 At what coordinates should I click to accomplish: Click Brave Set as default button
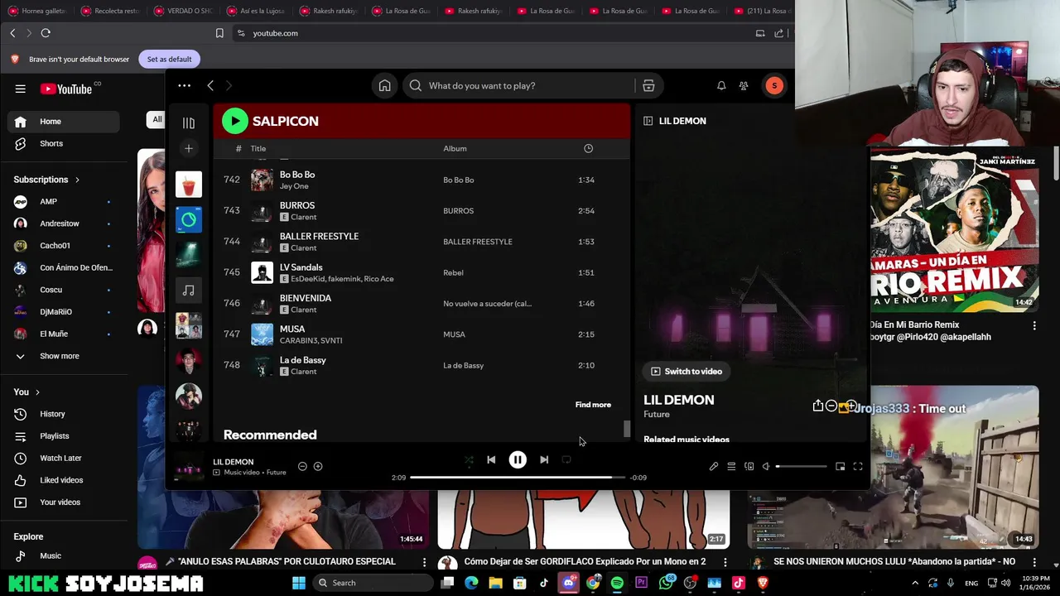click(x=169, y=59)
